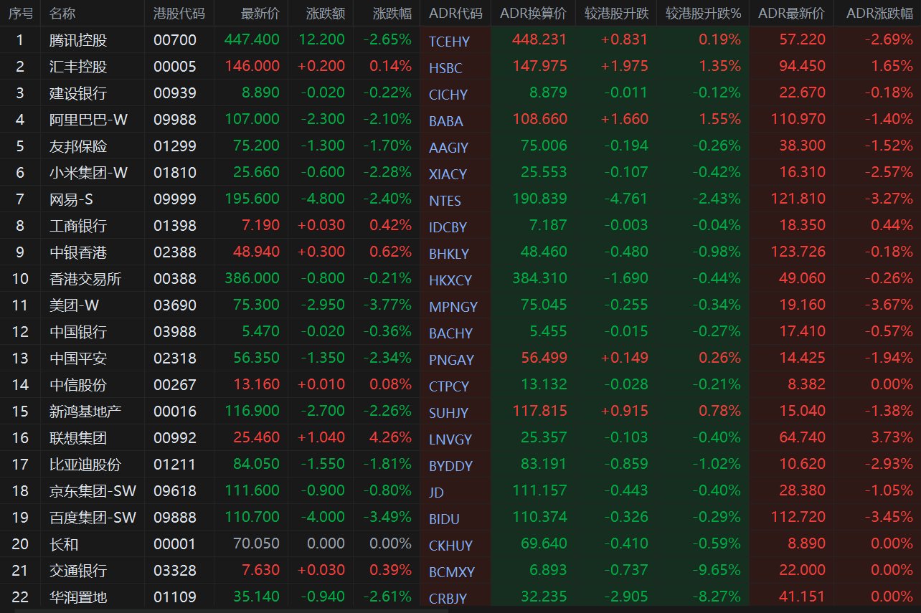This screenshot has height=613, width=921.
Task: Select 华润置地 stock name
Action: tap(78, 597)
